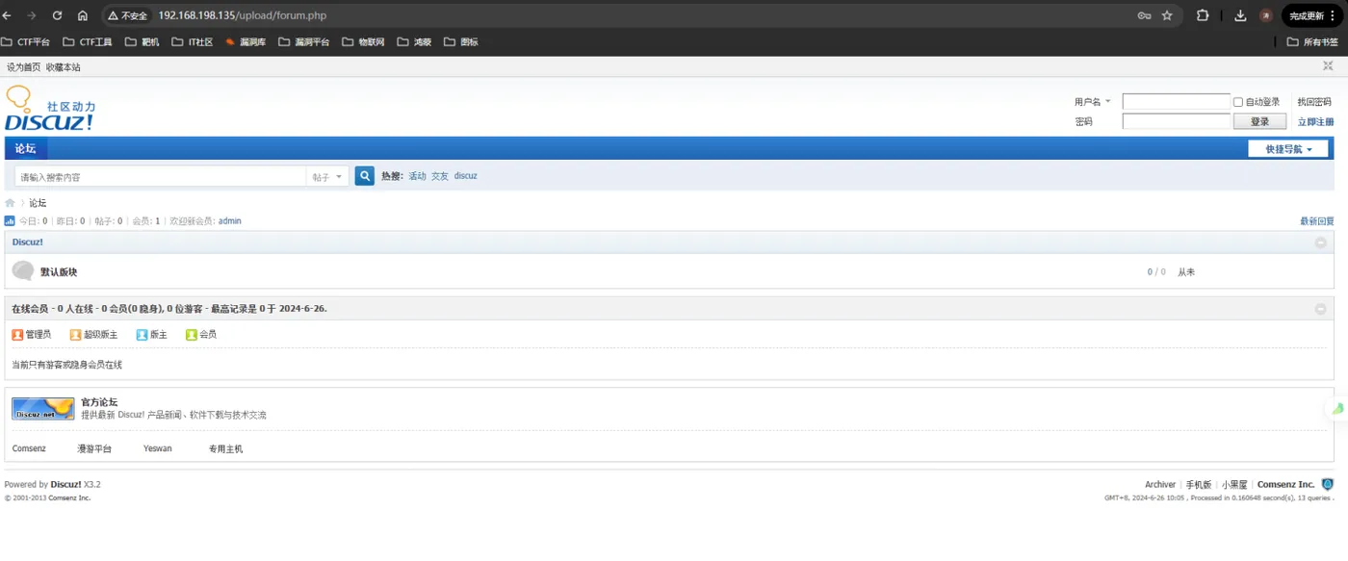Click the 设为首页 link

click(x=24, y=67)
